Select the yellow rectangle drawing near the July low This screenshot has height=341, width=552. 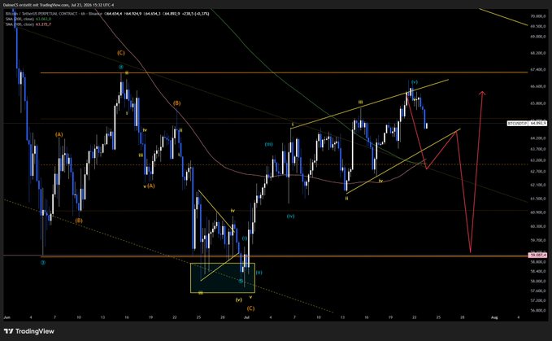pos(223,278)
